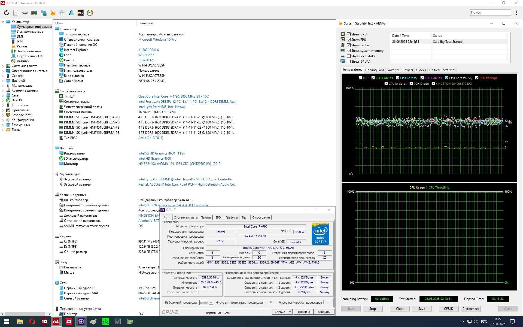Switch to the Voltages tab

pyautogui.click(x=393, y=70)
